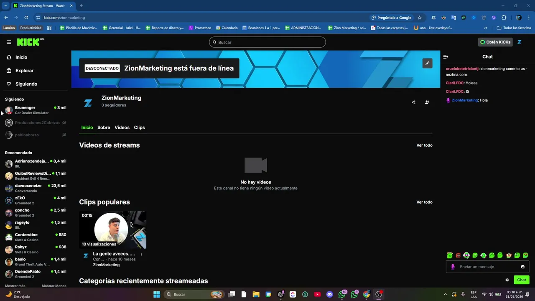Open the Conterstine recommended channel
The width and height of the screenshot is (535, 301).
[36, 237]
